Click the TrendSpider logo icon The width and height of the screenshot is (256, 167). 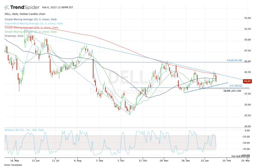tap(7, 7)
